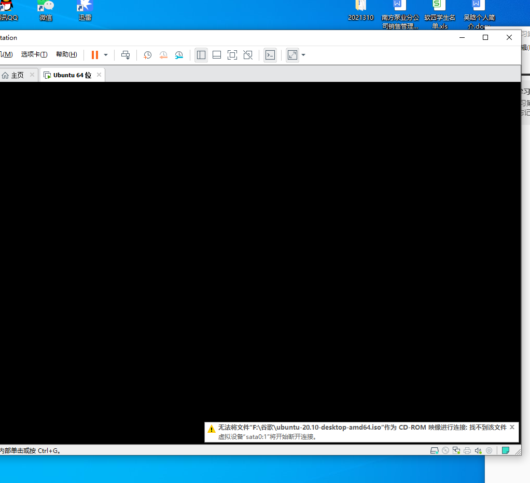Click the send Ctrl+Alt+Del icon
Image resolution: width=530 pixels, height=483 pixels.
[x=125, y=55]
